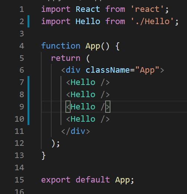Click the Hello component on line 7
Image resolution: width=187 pixels, height=194 pixels.
click(x=83, y=82)
